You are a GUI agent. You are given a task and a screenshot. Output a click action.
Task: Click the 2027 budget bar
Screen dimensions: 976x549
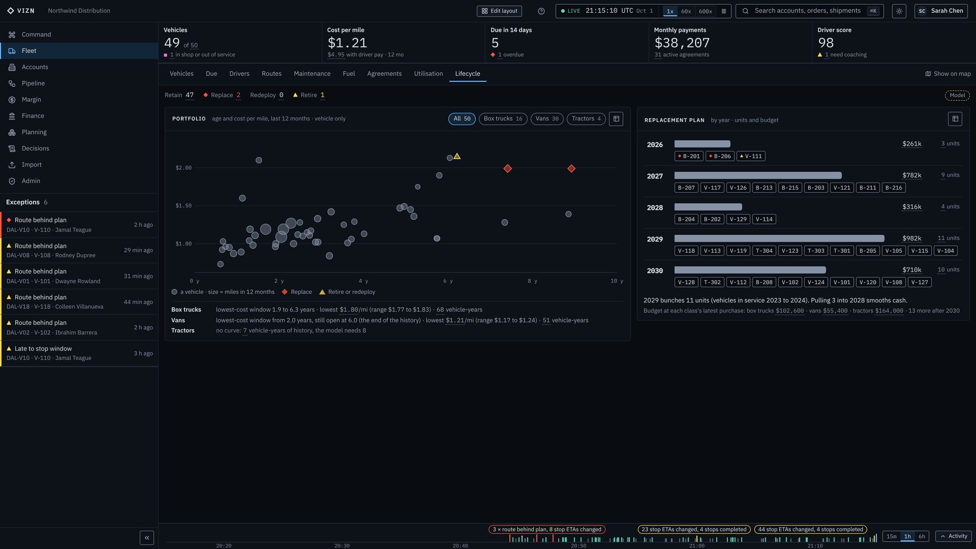click(x=758, y=175)
